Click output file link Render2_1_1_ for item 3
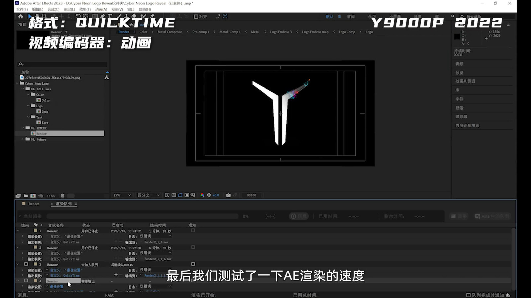 155,275
